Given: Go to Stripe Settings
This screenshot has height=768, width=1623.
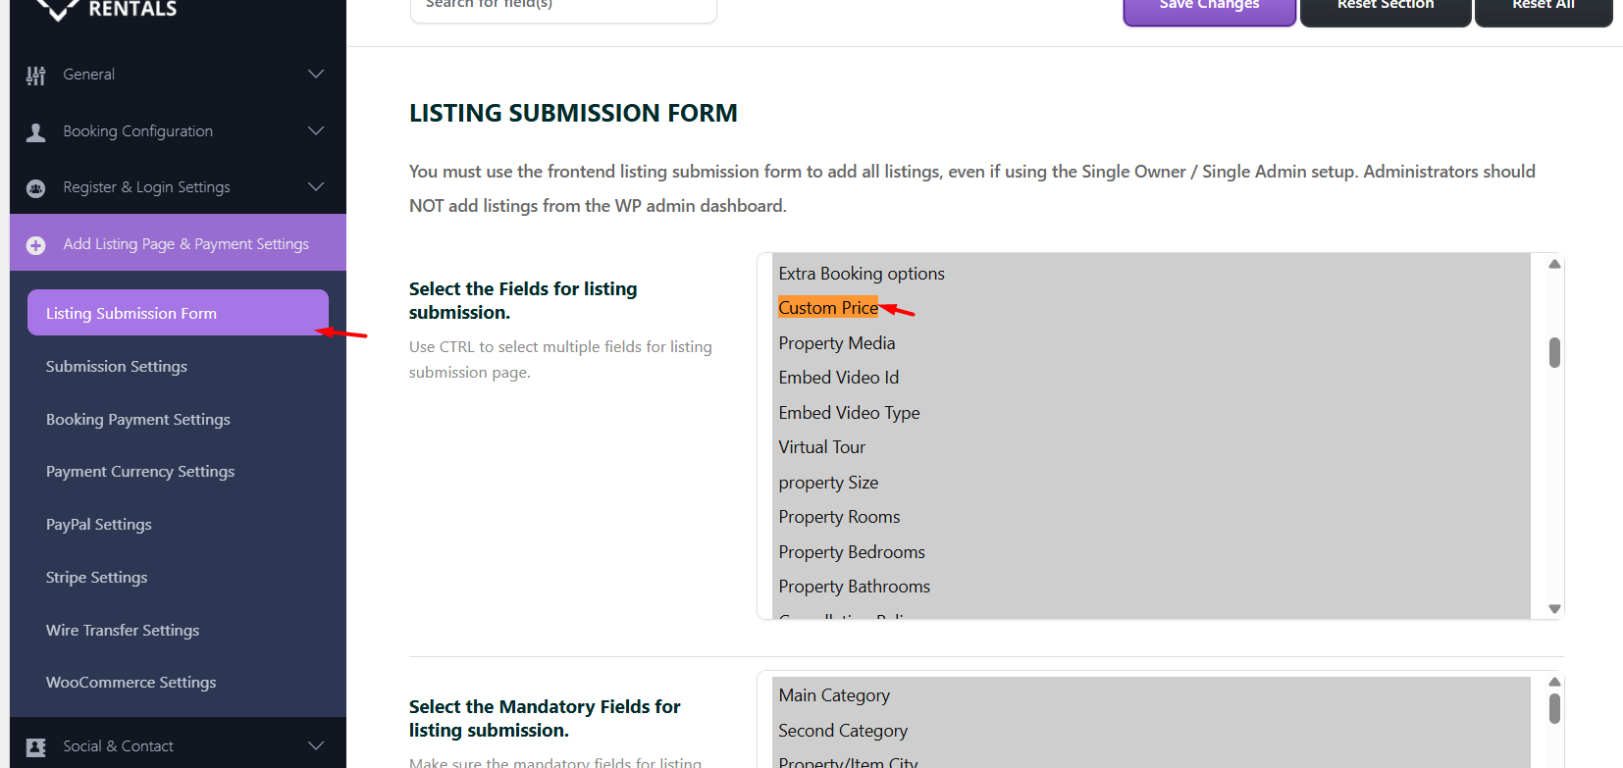Looking at the screenshot, I should 97,578.
